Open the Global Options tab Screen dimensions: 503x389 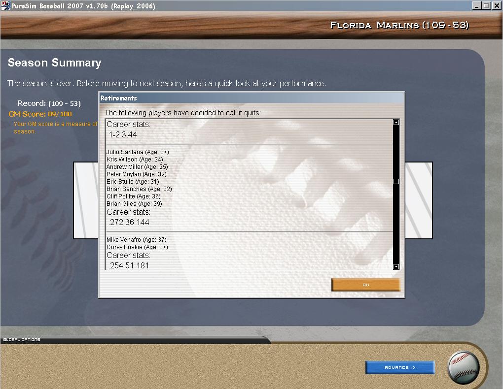point(22,340)
